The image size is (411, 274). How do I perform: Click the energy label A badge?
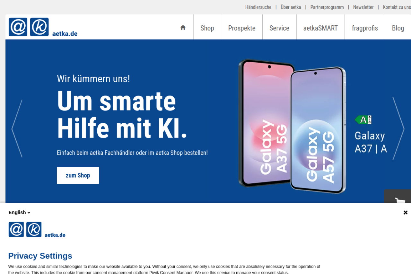tap(363, 120)
